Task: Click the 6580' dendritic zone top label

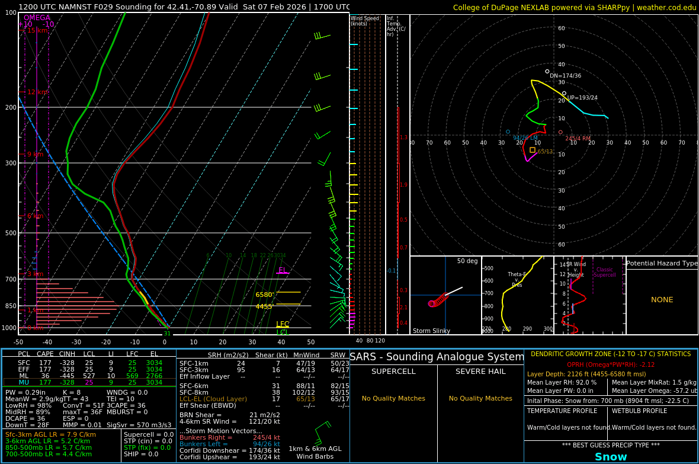Action: pos(264,295)
